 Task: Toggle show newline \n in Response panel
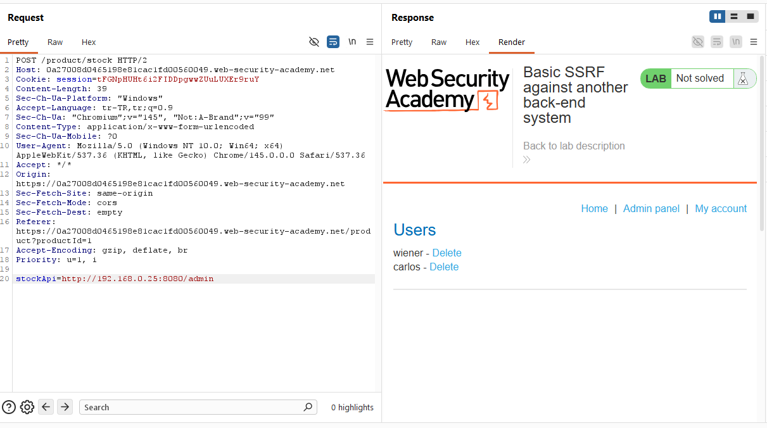tap(736, 42)
